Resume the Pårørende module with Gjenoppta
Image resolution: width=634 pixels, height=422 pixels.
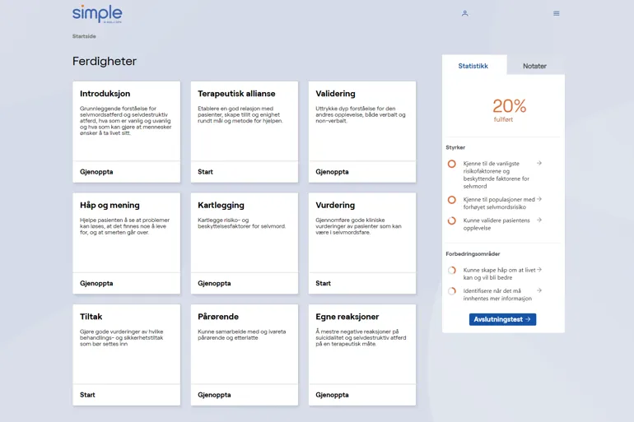(x=214, y=395)
